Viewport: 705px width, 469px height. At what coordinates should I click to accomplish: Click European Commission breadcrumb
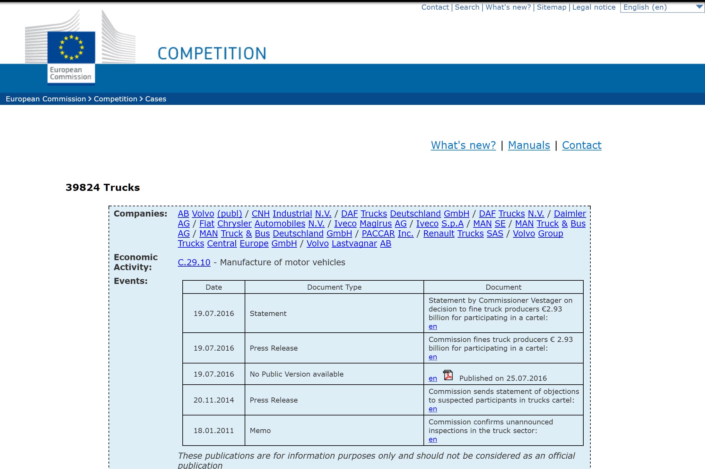pyautogui.click(x=46, y=99)
